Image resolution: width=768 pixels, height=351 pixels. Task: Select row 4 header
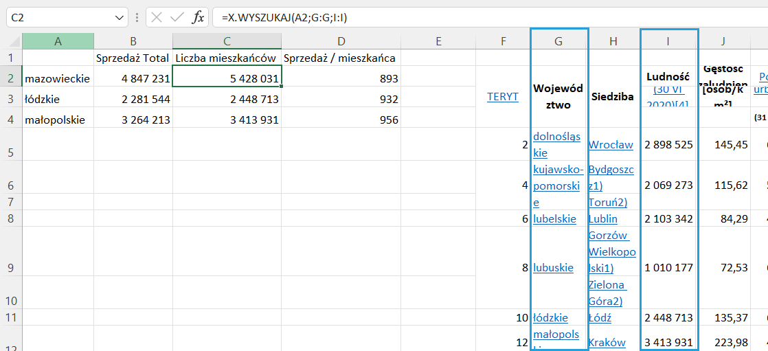click(11, 120)
